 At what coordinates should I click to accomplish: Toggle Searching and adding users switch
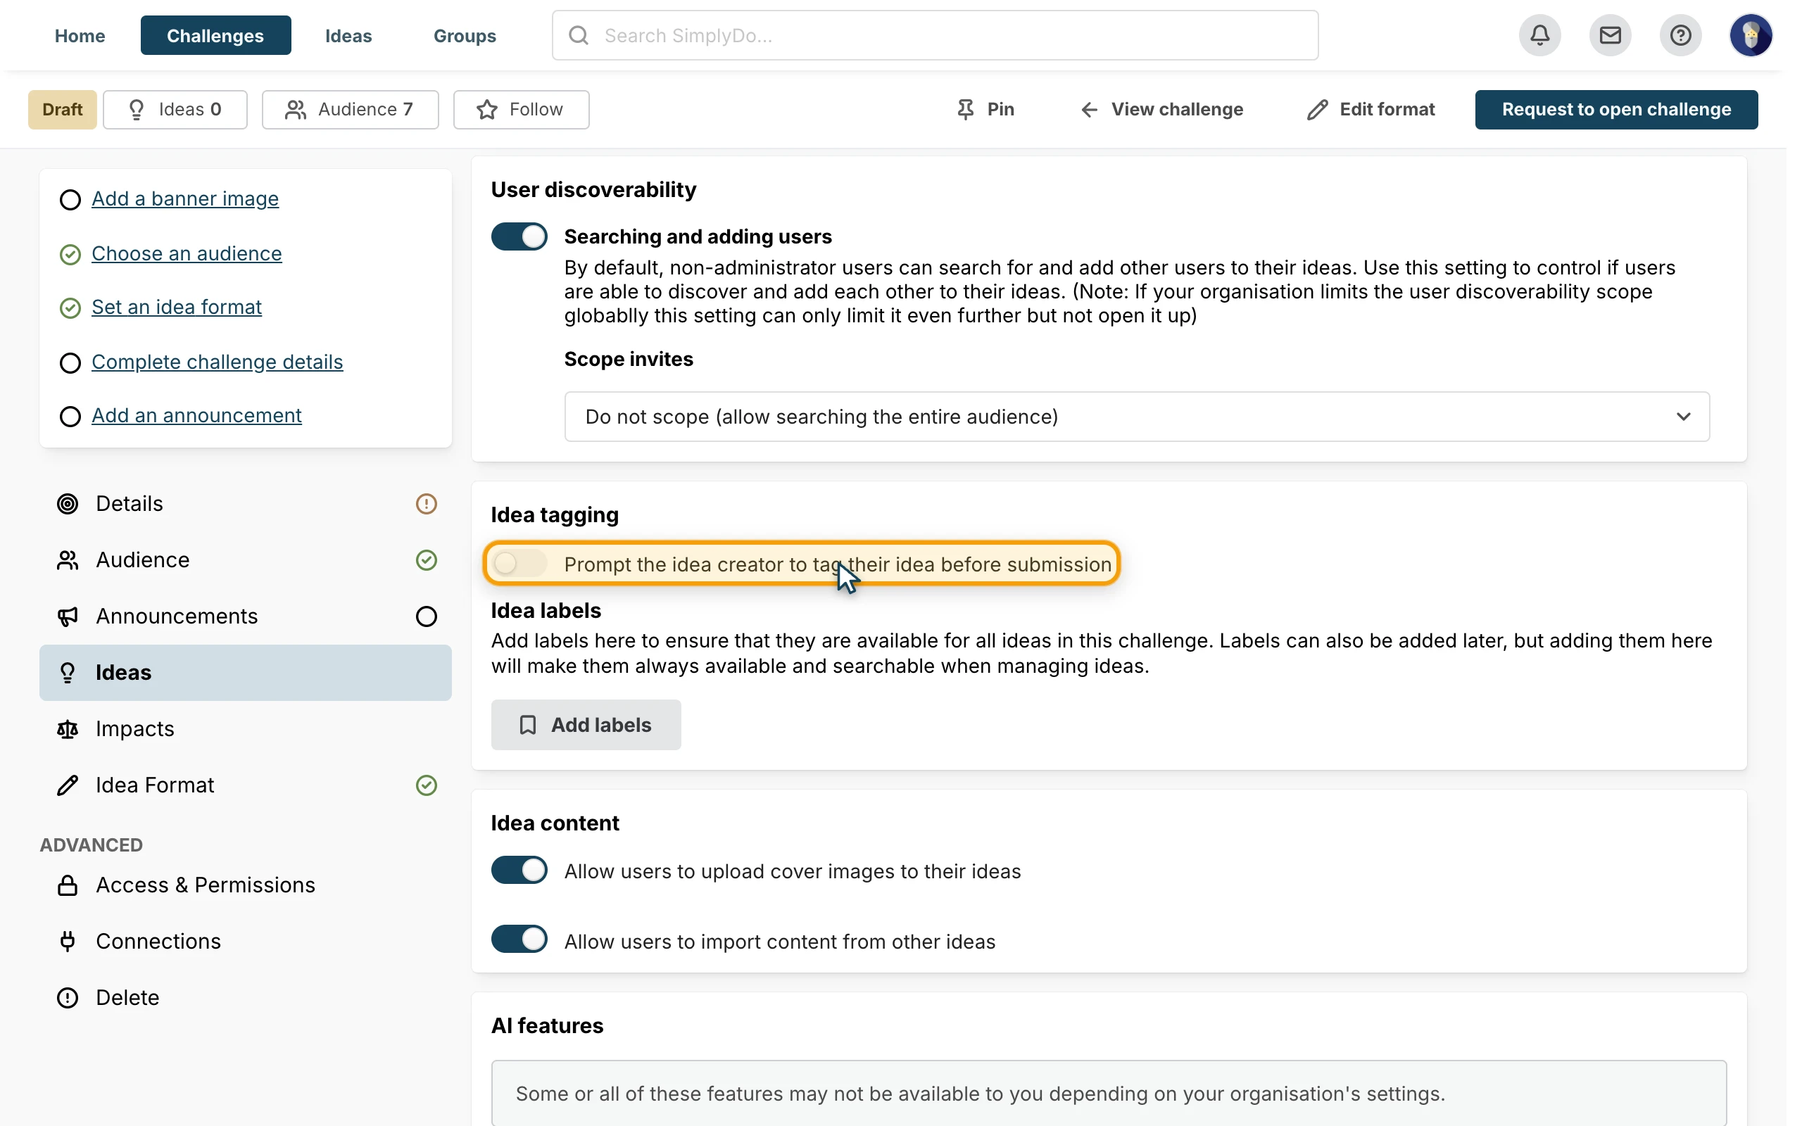coord(519,237)
